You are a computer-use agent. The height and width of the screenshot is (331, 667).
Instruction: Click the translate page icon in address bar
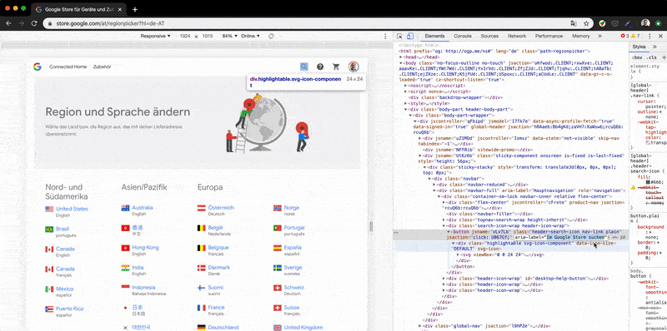coord(574,23)
